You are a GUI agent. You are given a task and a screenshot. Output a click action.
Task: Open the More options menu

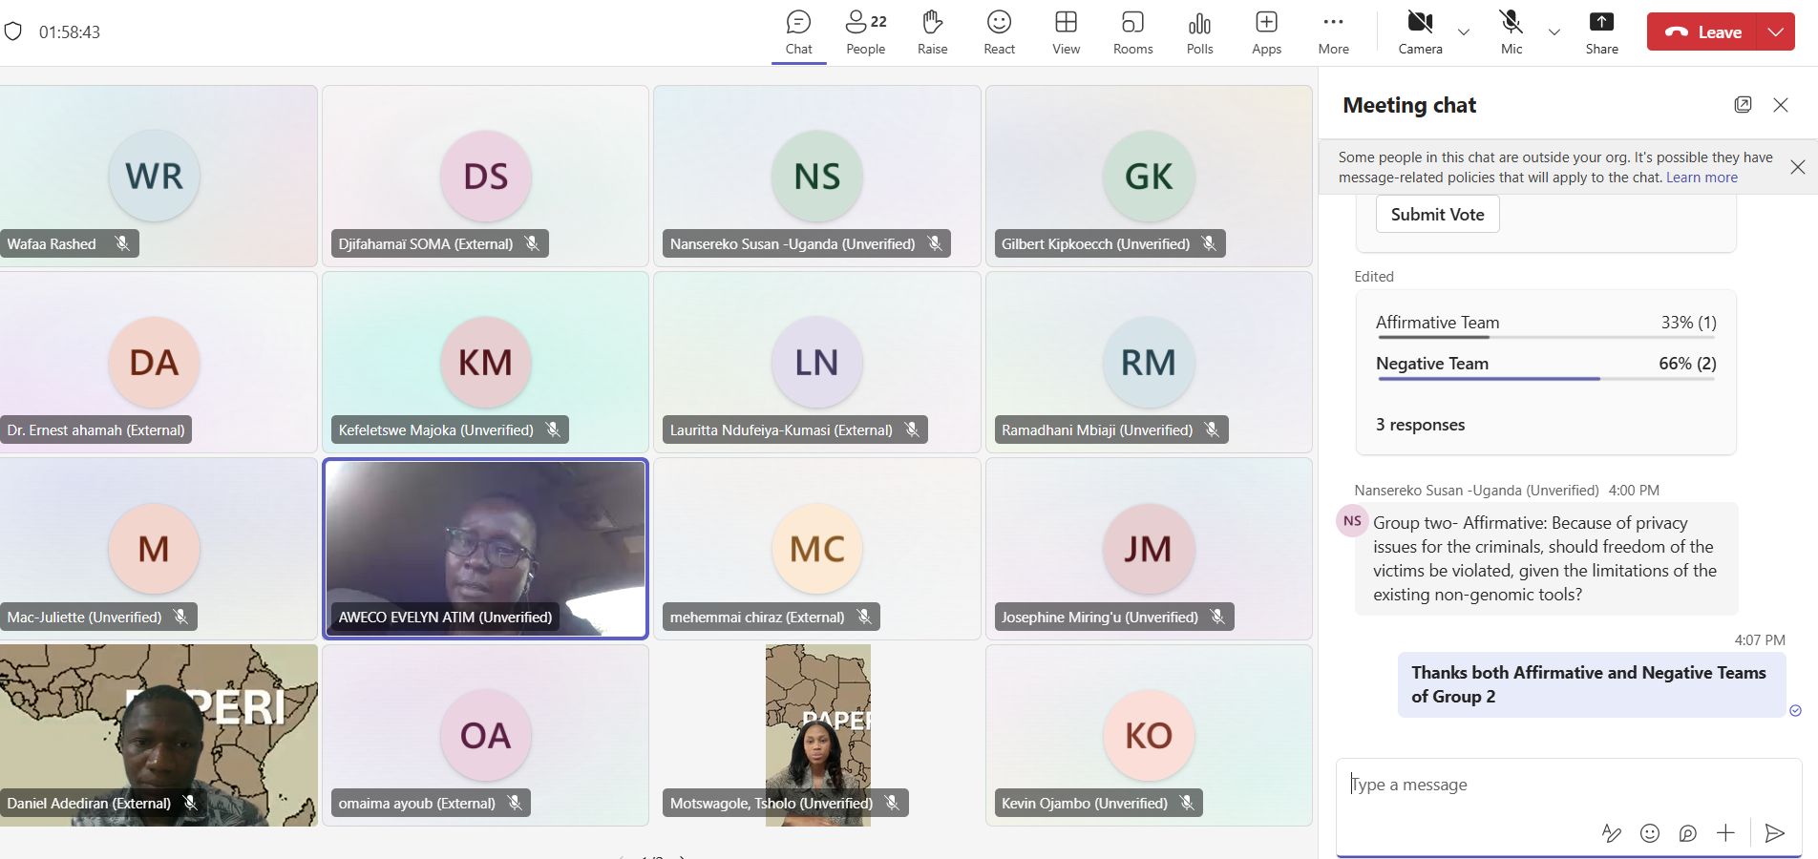[x=1333, y=32]
